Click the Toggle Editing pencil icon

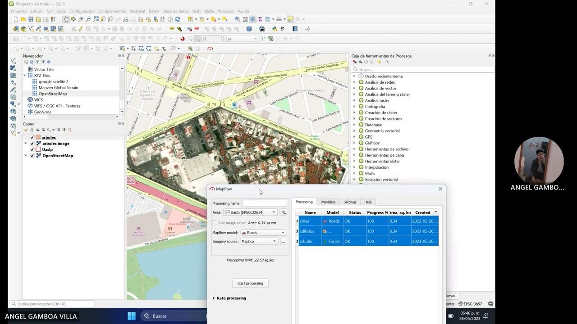(81, 29)
